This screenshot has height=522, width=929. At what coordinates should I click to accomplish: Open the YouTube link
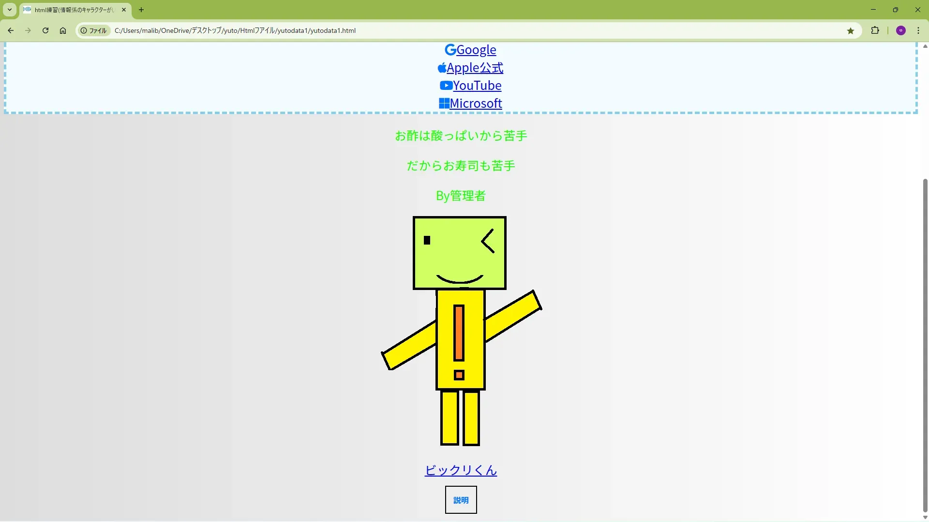[477, 86]
